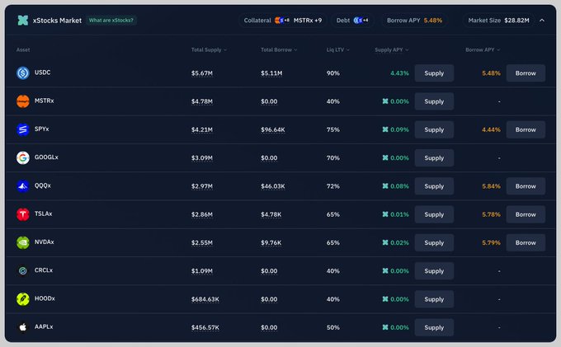The width and height of the screenshot is (561, 347).
Task: Click the rewards icon beside NVDAx 0.02%
Action: point(385,242)
